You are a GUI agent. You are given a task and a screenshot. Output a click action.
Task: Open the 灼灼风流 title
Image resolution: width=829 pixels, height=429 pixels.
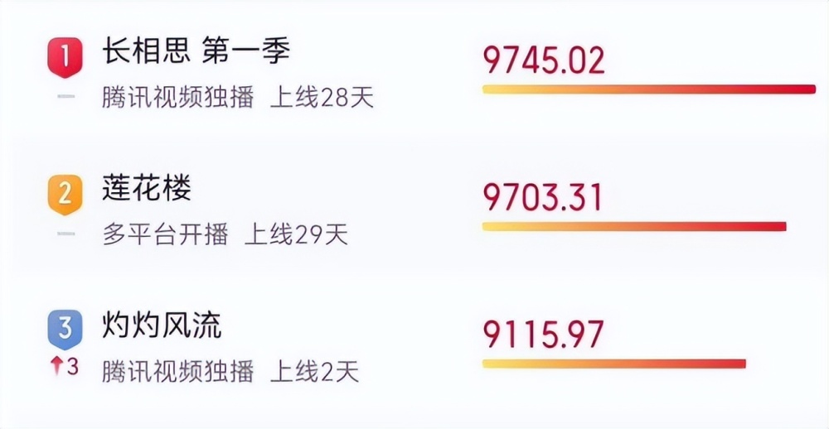pos(162,325)
